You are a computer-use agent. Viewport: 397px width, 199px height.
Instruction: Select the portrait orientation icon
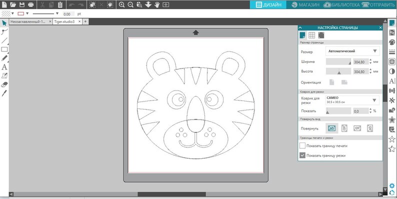click(x=331, y=82)
